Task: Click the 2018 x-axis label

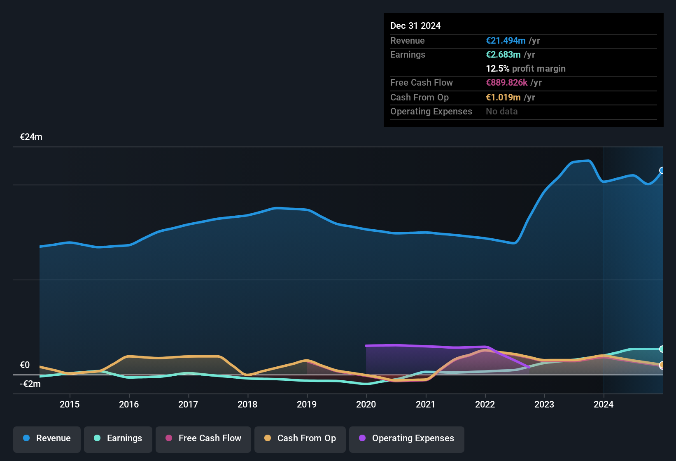Action: click(247, 404)
